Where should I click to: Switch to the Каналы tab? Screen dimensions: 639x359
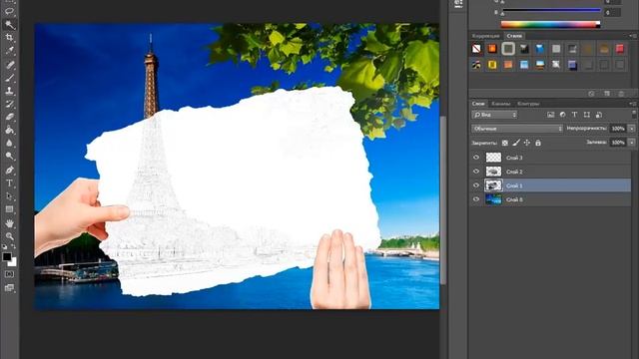coord(500,104)
